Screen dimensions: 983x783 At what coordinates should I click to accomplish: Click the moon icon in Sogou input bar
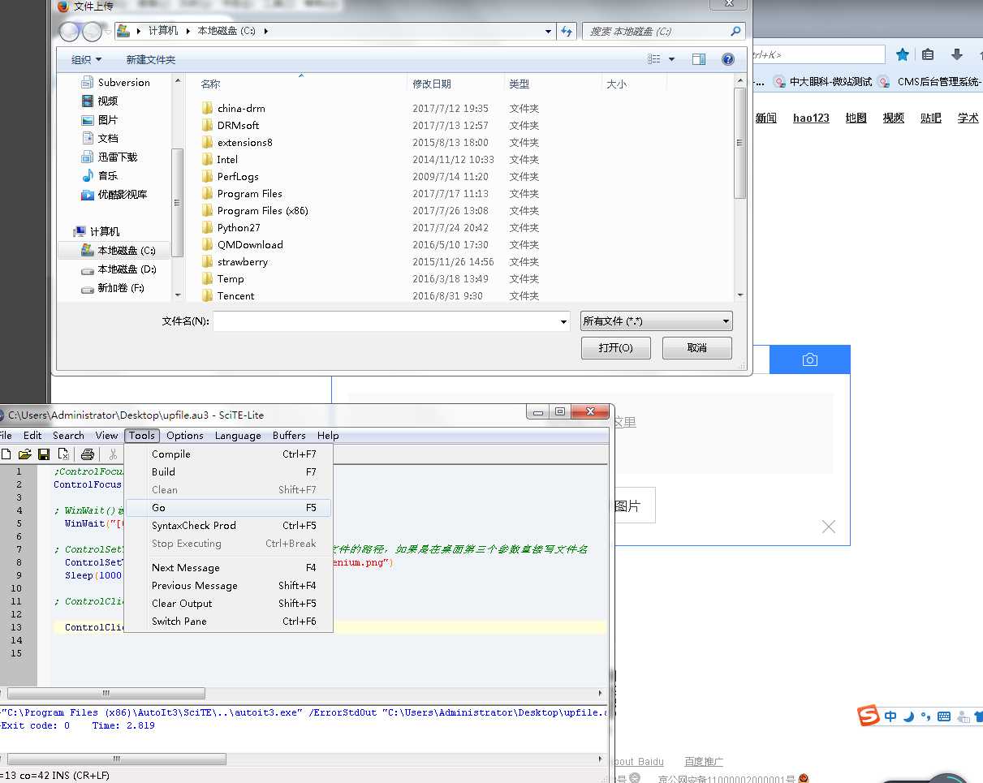909,716
